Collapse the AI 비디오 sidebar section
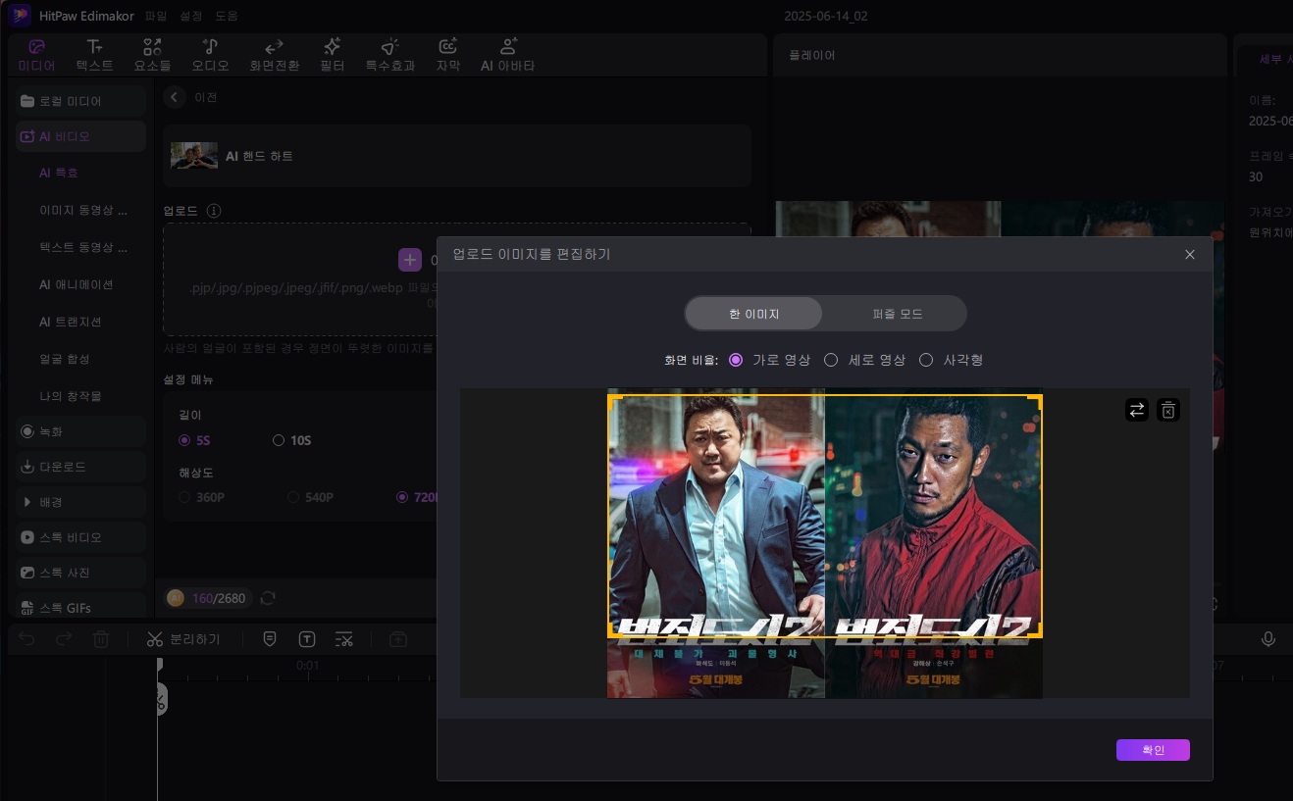Screen dimensions: 1293x801 click(80, 136)
